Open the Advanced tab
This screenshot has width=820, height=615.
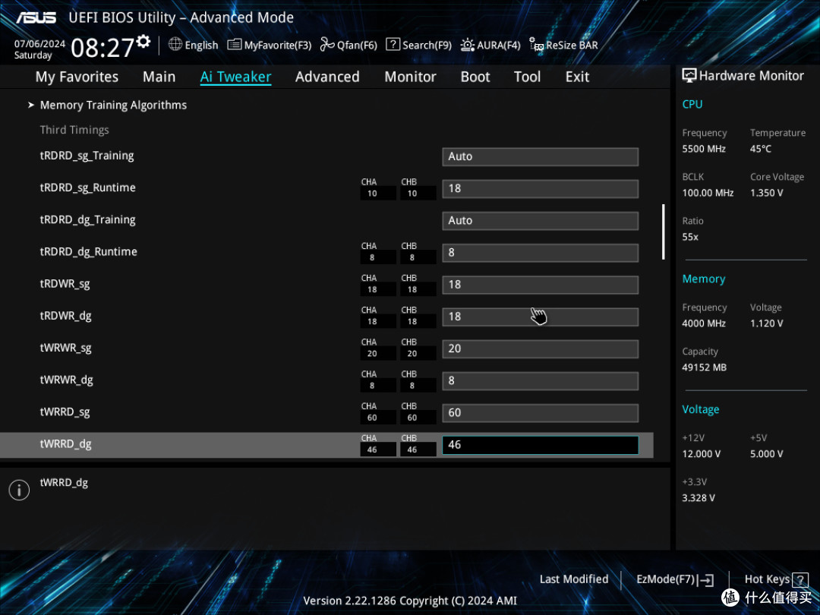coord(327,77)
